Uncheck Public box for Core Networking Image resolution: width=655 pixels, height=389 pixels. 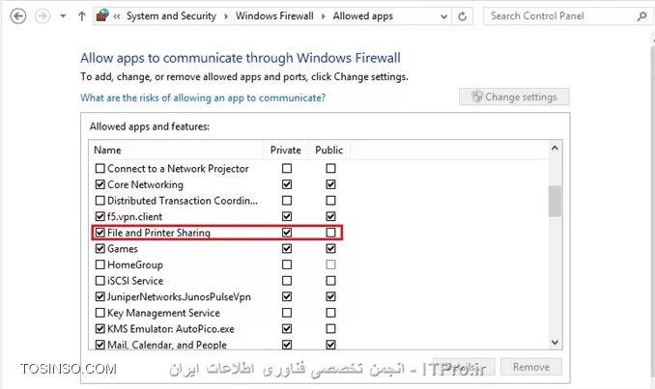[x=330, y=184]
